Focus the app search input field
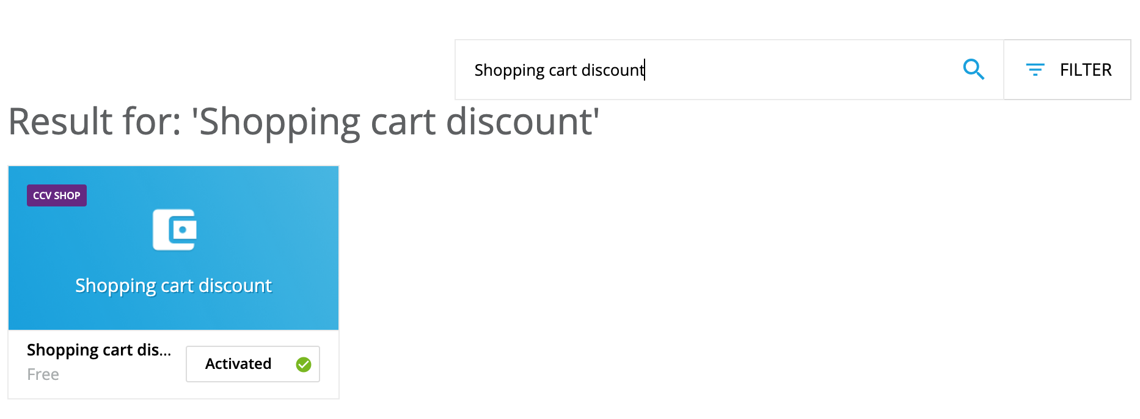The height and width of the screenshot is (419, 1140). point(729,70)
